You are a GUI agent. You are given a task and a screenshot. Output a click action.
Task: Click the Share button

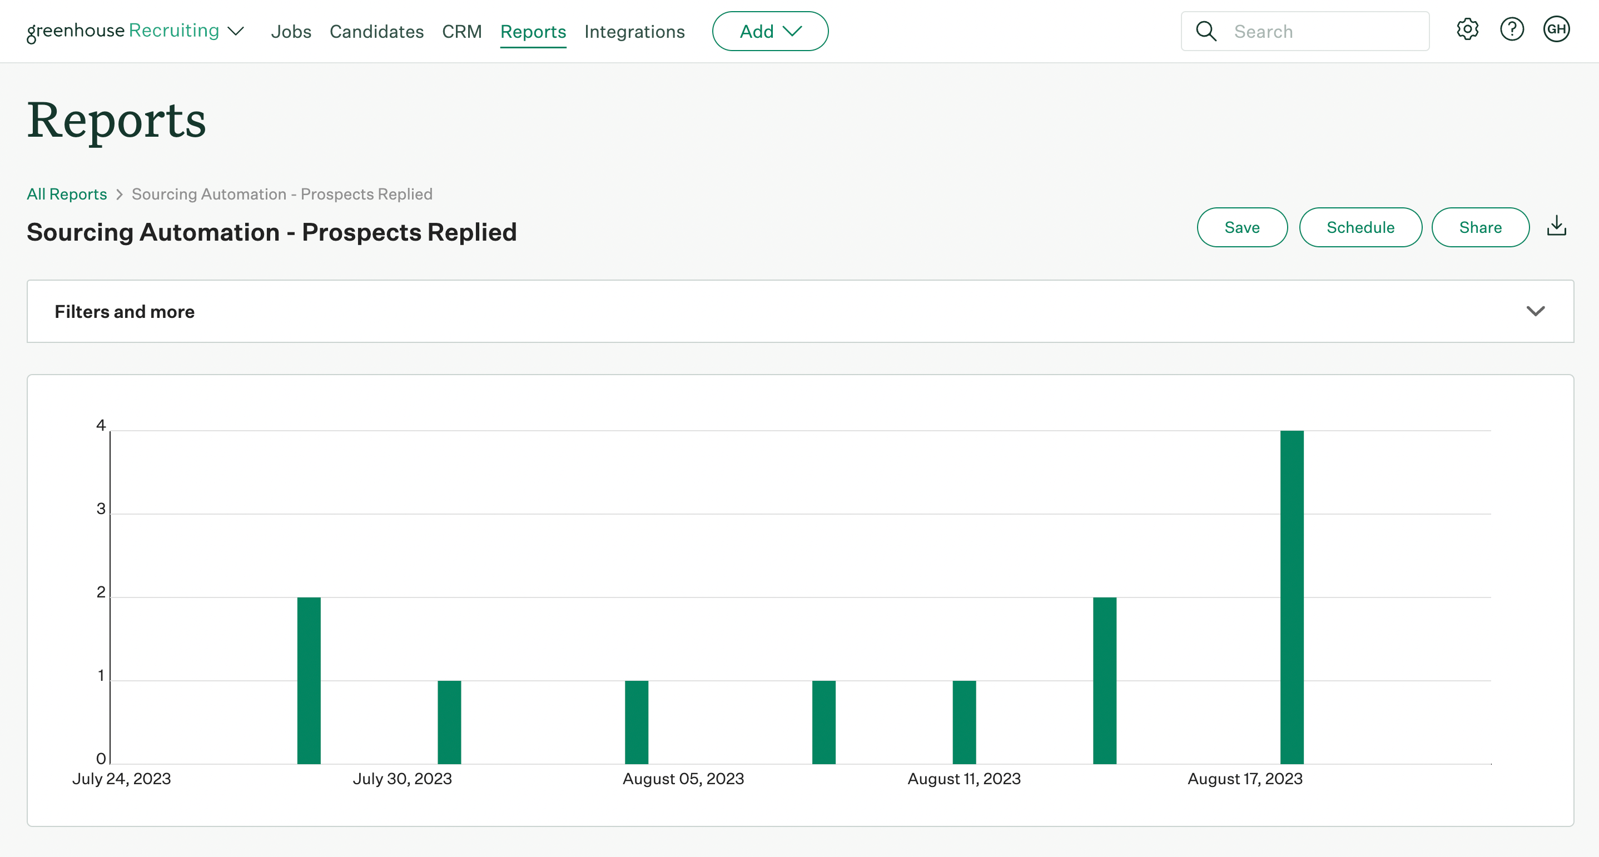(x=1481, y=227)
